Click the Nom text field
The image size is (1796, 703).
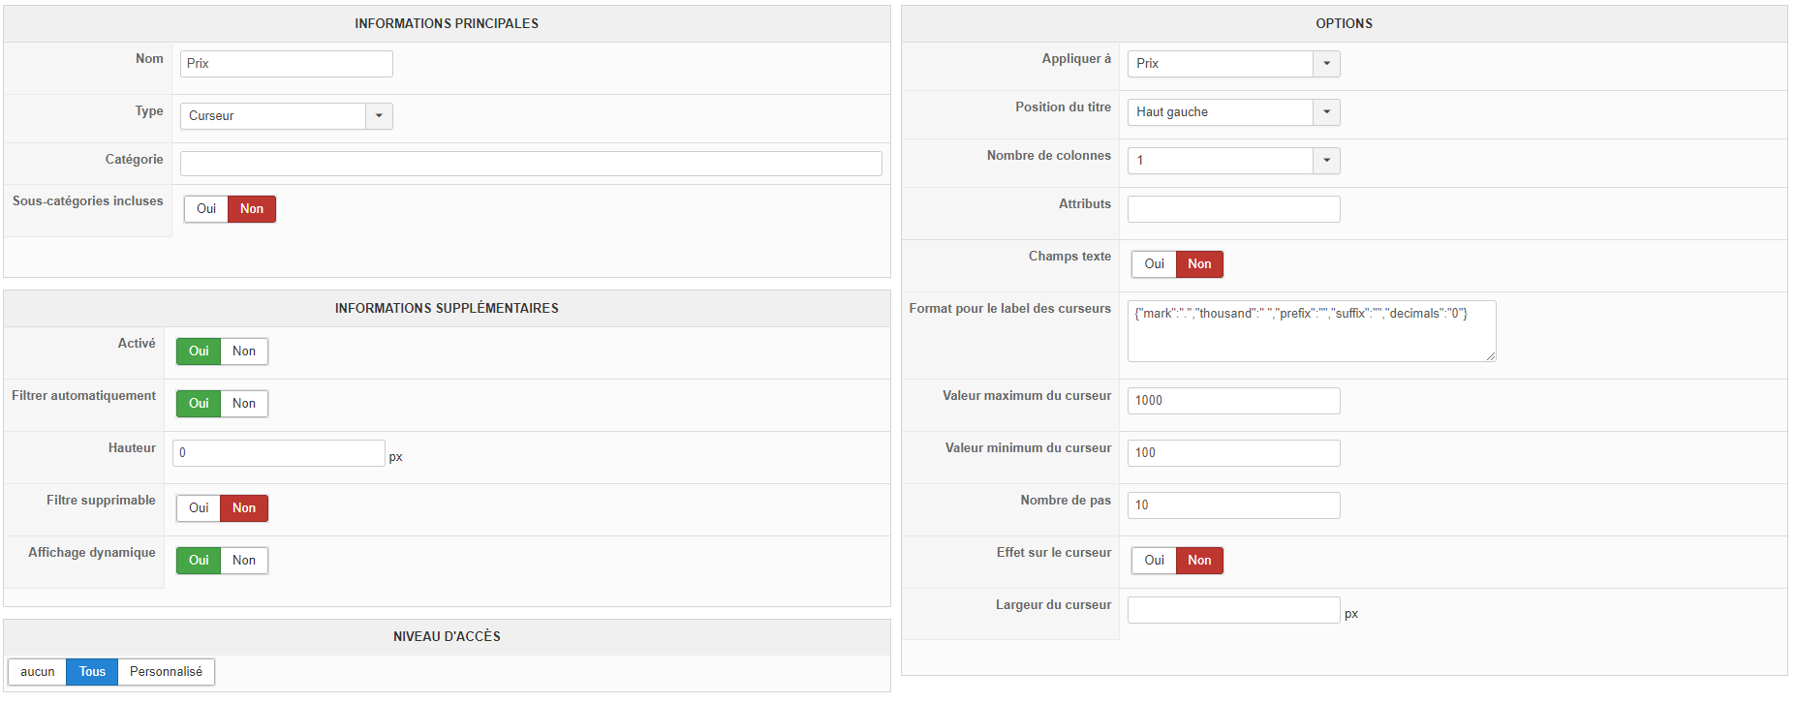[287, 64]
